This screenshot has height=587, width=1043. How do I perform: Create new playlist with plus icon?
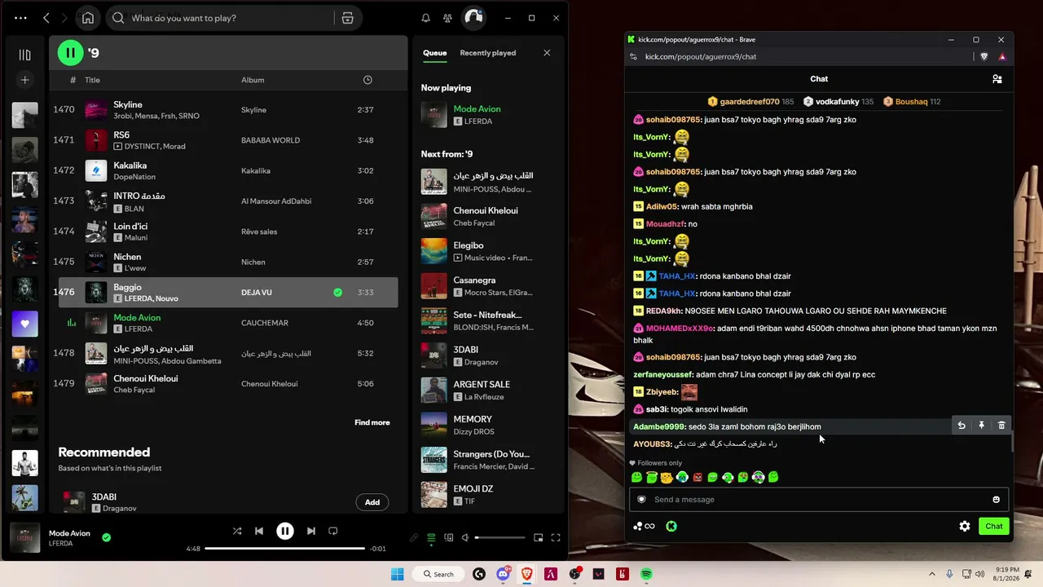[24, 80]
